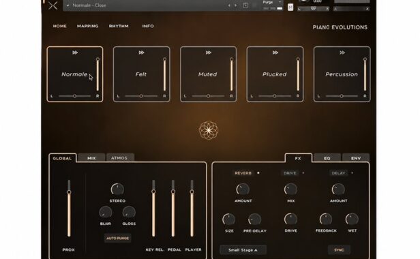
Task: Click the fast-forward icon in Felt tile
Action: click(141, 52)
